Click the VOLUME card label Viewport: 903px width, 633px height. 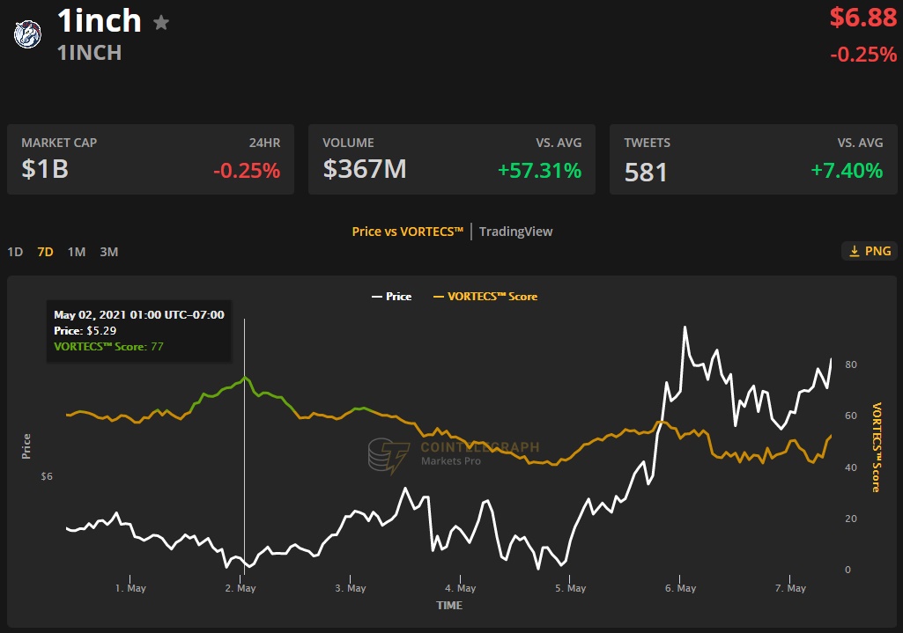click(x=348, y=143)
